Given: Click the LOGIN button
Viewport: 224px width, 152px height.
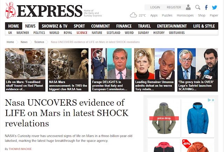Looking at the screenshot, I should [x=155, y=7].
